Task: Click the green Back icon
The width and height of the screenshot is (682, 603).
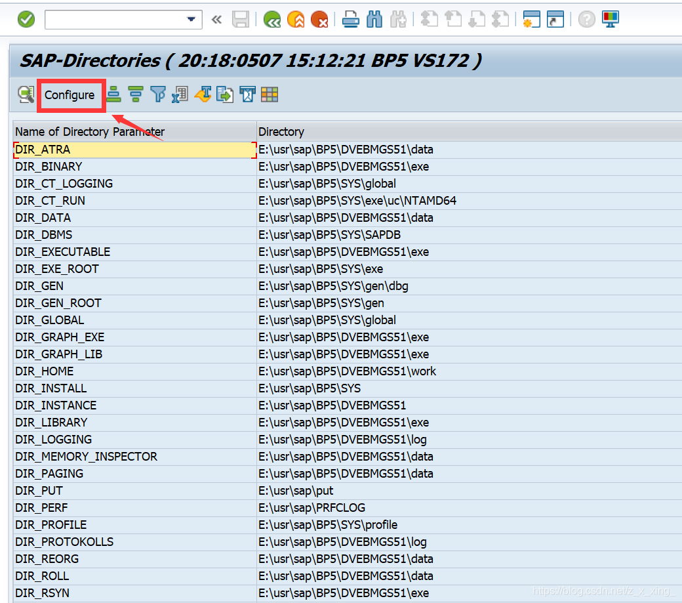Action: 272,20
